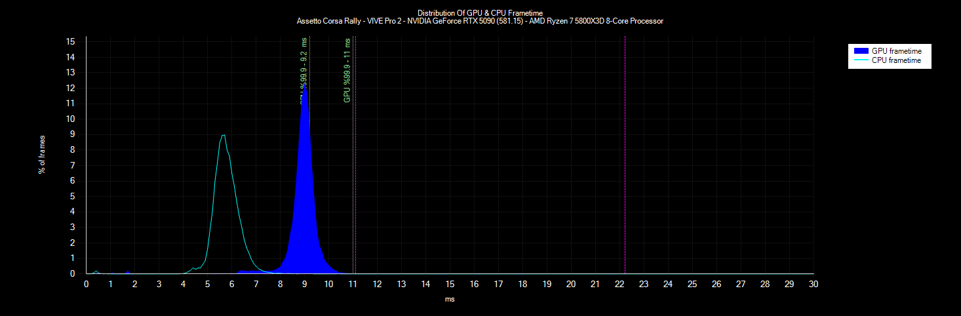
Task: Click the x-axis tick label '17'
Action: coord(498,284)
